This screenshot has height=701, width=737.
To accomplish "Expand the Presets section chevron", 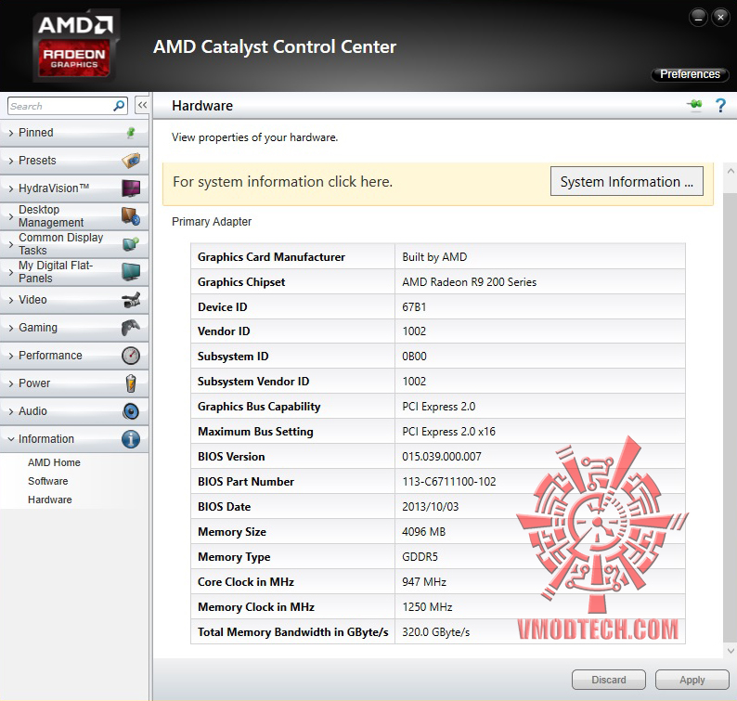I will pyautogui.click(x=11, y=161).
